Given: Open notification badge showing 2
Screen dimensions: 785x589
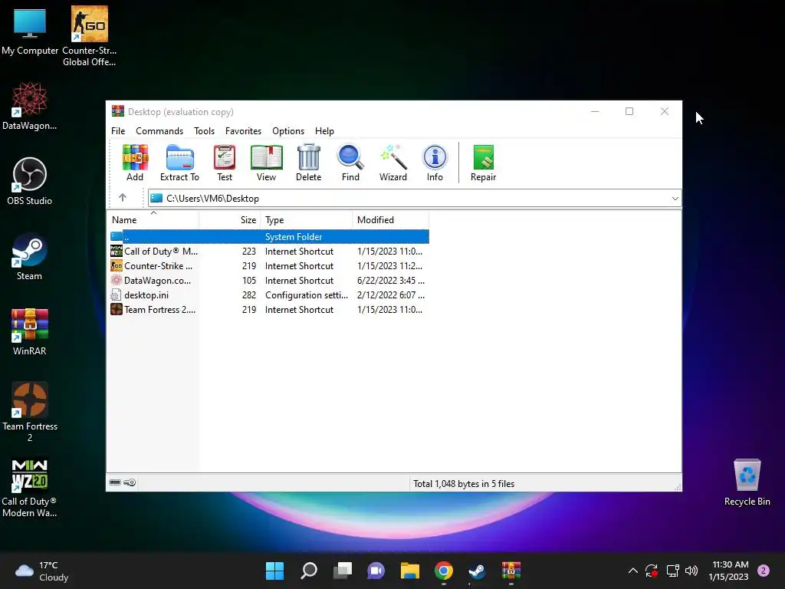Looking at the screenshot, I should click(764, 571).
